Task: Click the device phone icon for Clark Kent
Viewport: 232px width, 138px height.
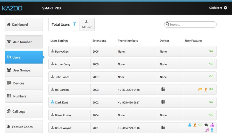Action: 163,102
